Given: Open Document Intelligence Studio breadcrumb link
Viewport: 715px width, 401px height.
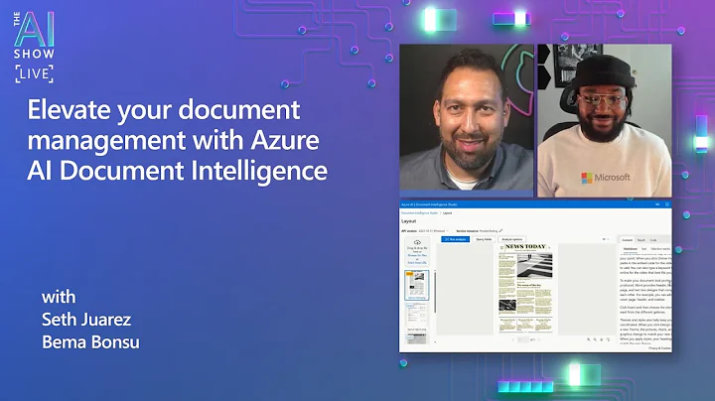Looking at the screenshot, I should tap(419, 212).
